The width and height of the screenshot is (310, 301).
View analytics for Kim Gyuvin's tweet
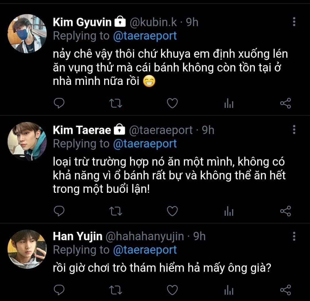229,104
